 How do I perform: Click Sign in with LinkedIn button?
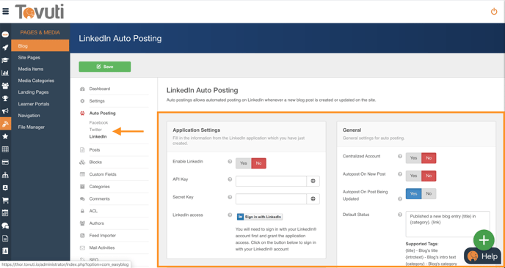pos(260,217)
